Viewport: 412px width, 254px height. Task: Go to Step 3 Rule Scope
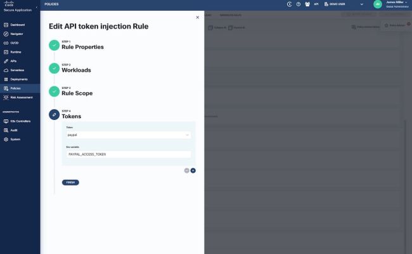[77, 93]
